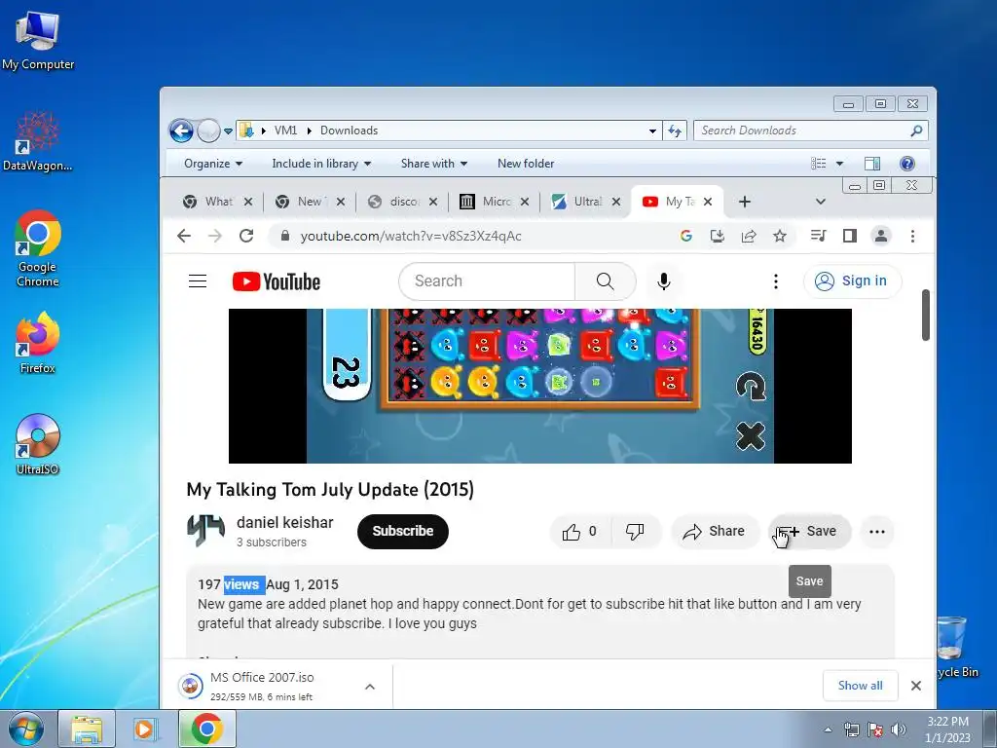Open the daniel keishar channel name link
997x748 pixels.
coord(285,522)
